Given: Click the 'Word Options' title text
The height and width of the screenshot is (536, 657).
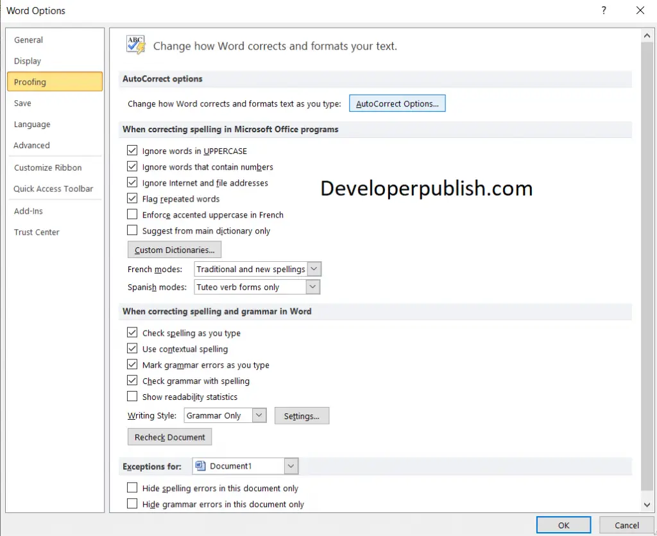Looking at the screenshot, I should (36, 10).
